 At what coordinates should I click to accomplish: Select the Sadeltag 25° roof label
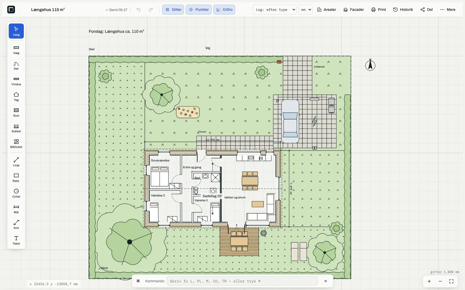tap(212, 196)
